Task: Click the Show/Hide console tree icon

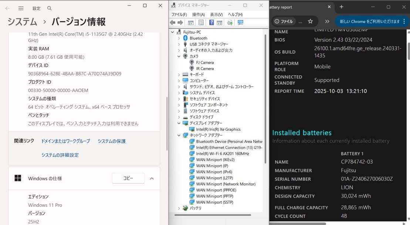Action: point(191,22)
